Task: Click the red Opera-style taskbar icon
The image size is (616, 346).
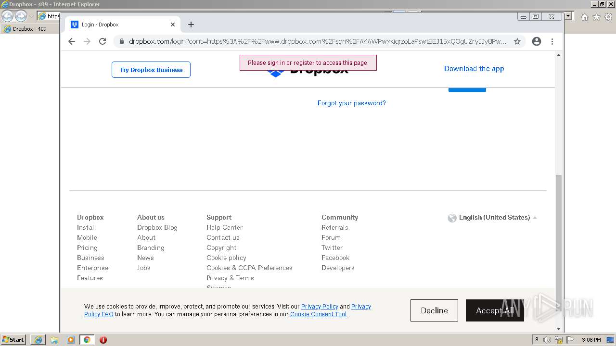Action: 103,340
